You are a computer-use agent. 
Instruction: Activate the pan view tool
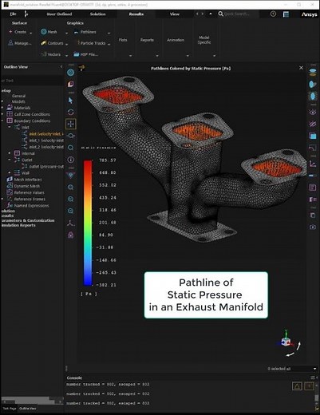click(71, 124)
